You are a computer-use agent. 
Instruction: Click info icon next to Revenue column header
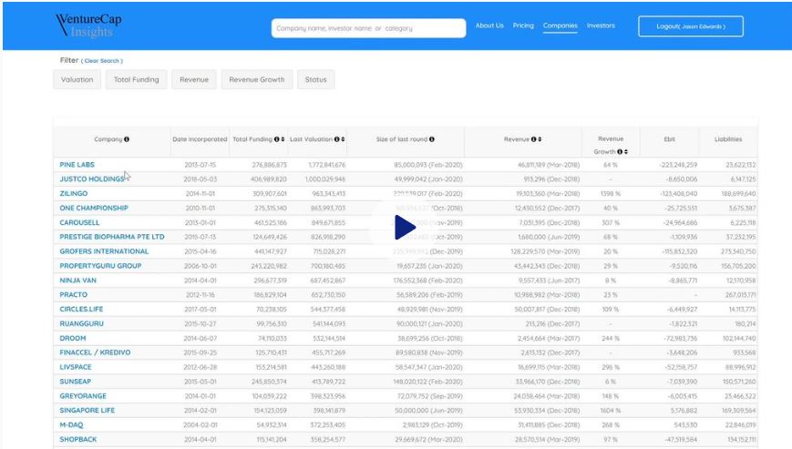(534, 139)
